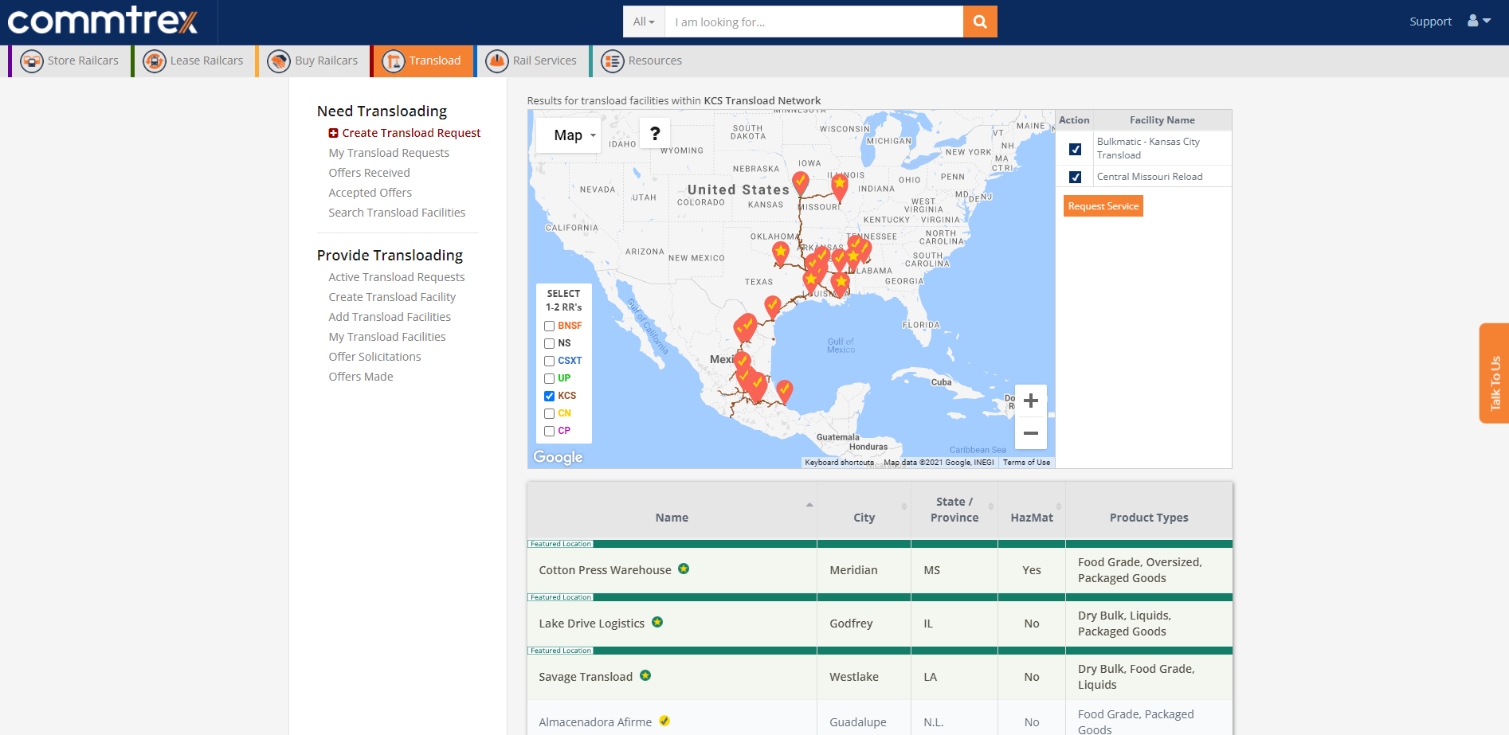Viewport: 1509px width, 735px height.
Task: Open the user account dropdown menu
Action: pos(1478,22)
